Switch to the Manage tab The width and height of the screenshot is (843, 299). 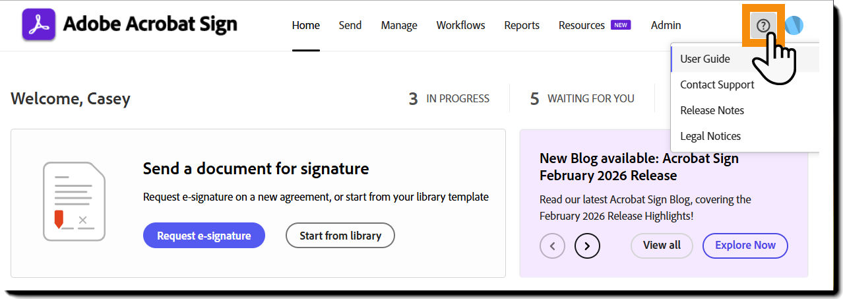pos(399,26)
